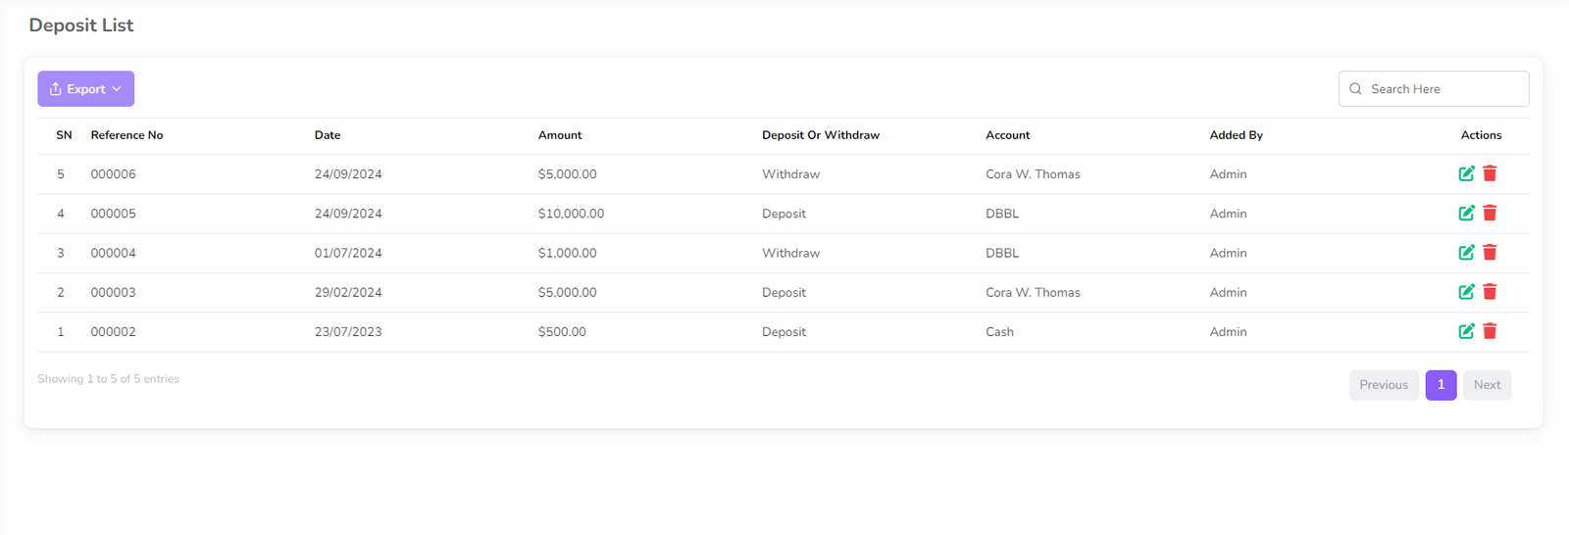1569x535 pixels.
Task: Delete the deposit entry with reference 000006
Action: coord(1490,174)
